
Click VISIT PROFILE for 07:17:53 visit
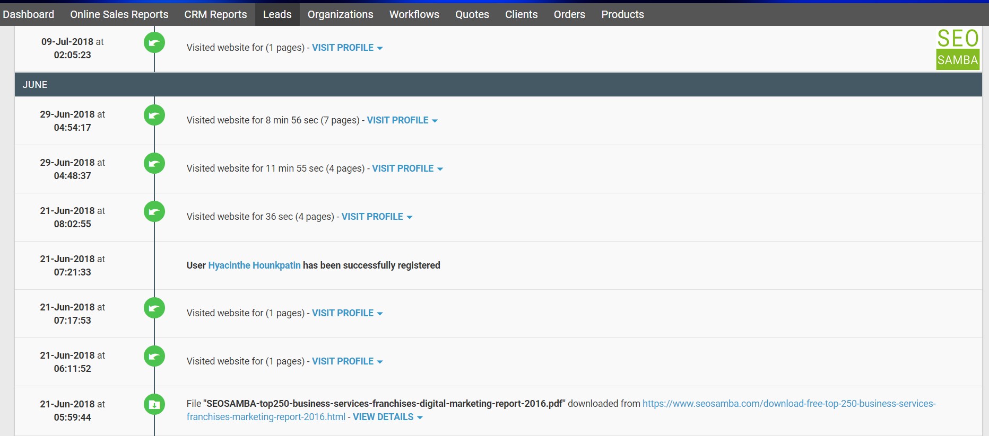343,313
